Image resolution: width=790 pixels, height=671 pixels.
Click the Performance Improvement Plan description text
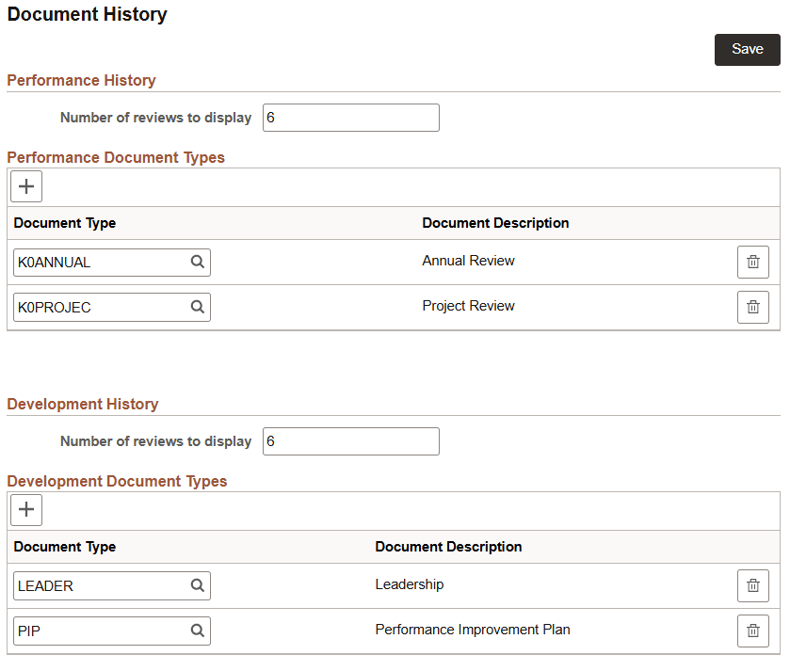pos(472,630)
